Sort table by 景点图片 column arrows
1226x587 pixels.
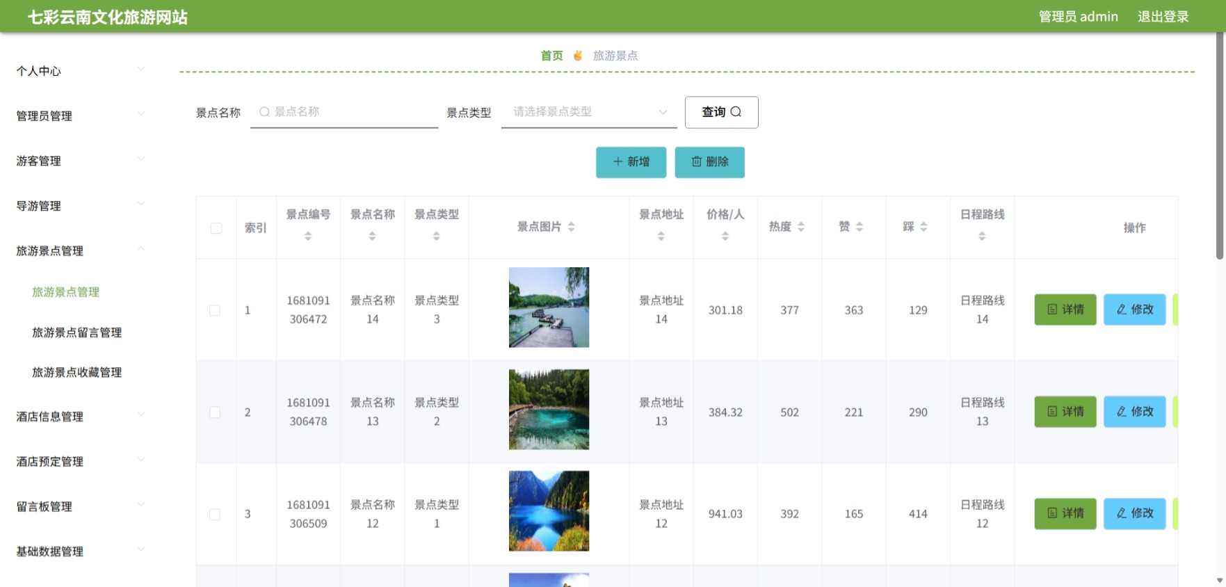[x=571, y=227]
